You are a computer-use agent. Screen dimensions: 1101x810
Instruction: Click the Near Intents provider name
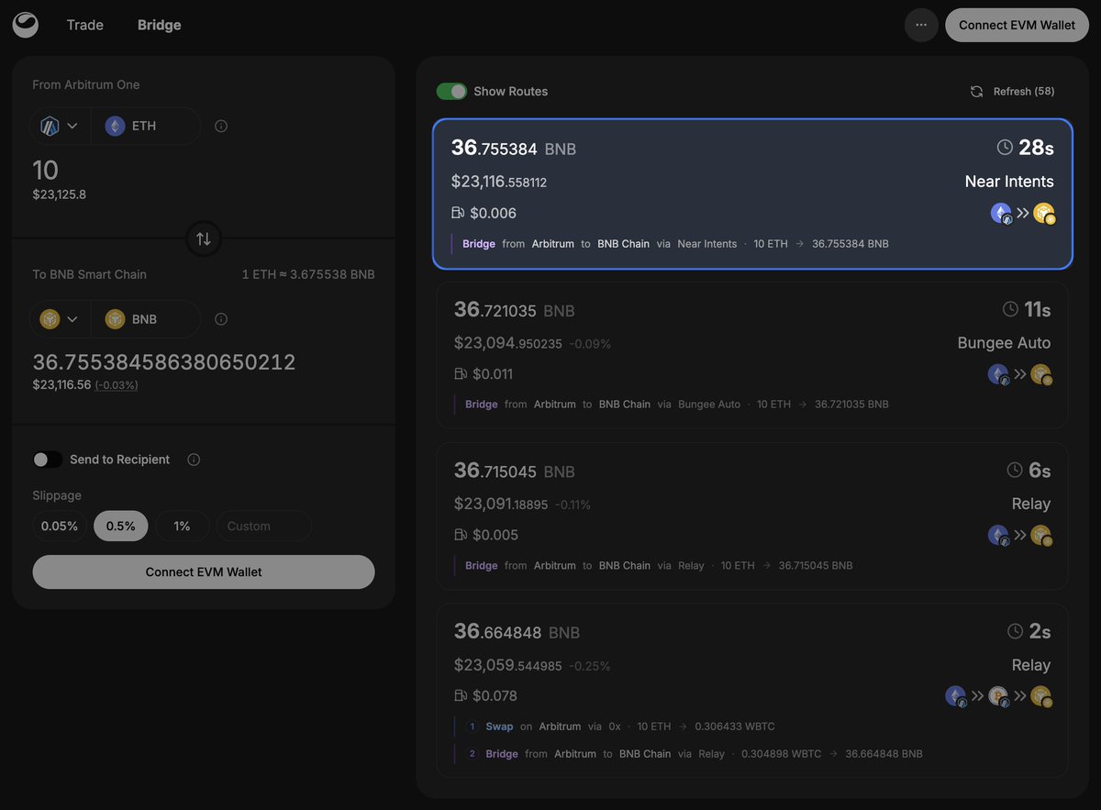pos(1009,182)
